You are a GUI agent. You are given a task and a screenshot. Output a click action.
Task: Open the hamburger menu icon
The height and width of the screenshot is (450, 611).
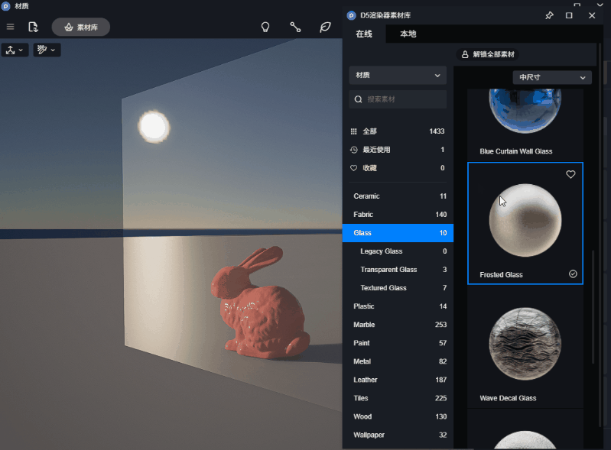(x=10, y=27)
